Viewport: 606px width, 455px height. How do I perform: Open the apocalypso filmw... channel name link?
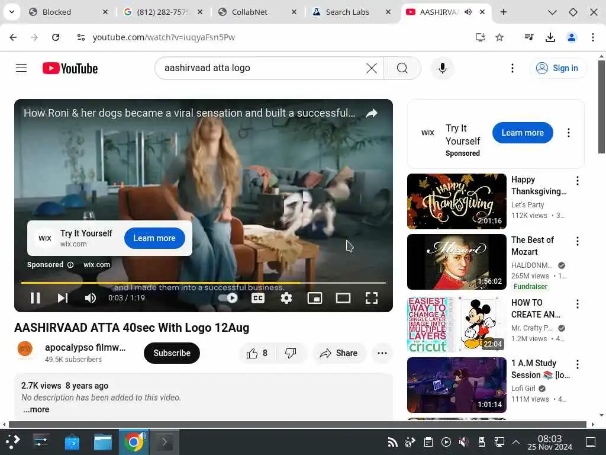(85, 347)
